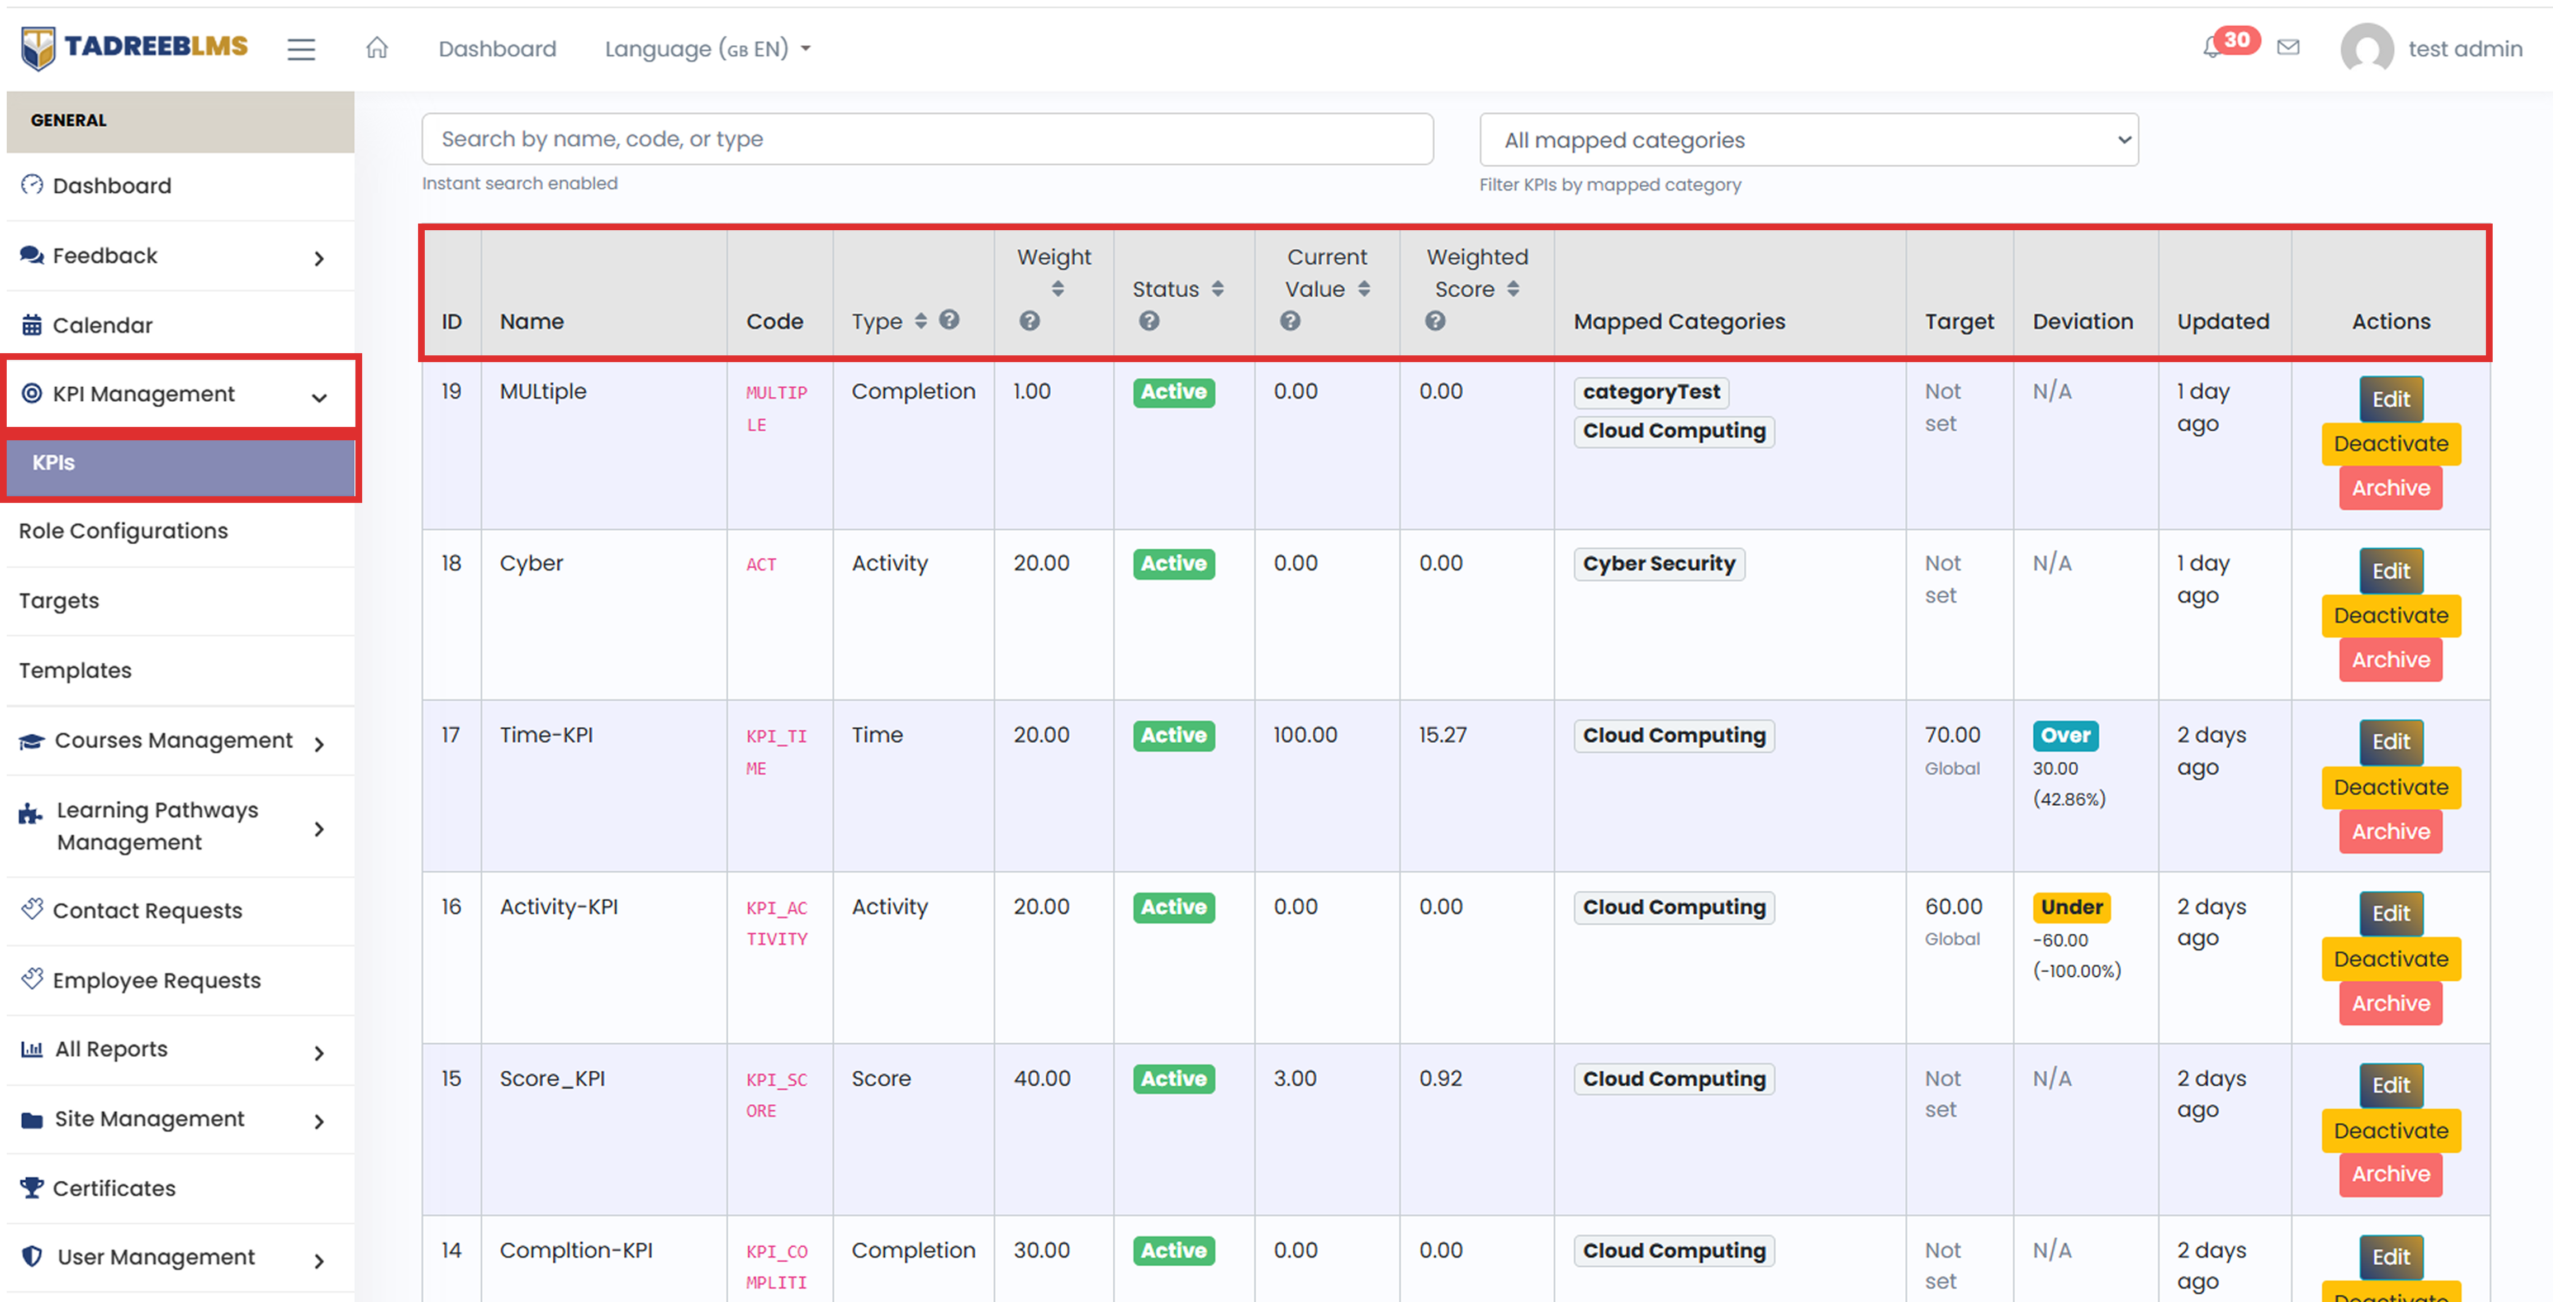Sort table by Type arrows
2553x1302 pixels.
coord(920,320)
